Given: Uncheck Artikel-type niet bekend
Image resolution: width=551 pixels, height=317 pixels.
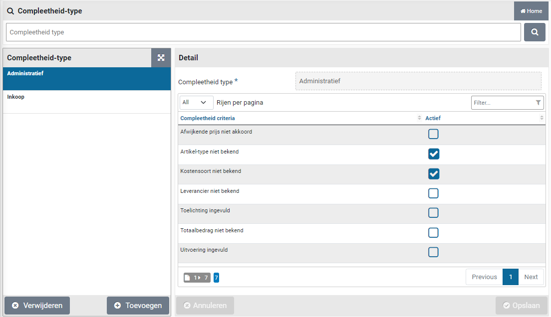Looking at the screenshot, I should (433, 154).
